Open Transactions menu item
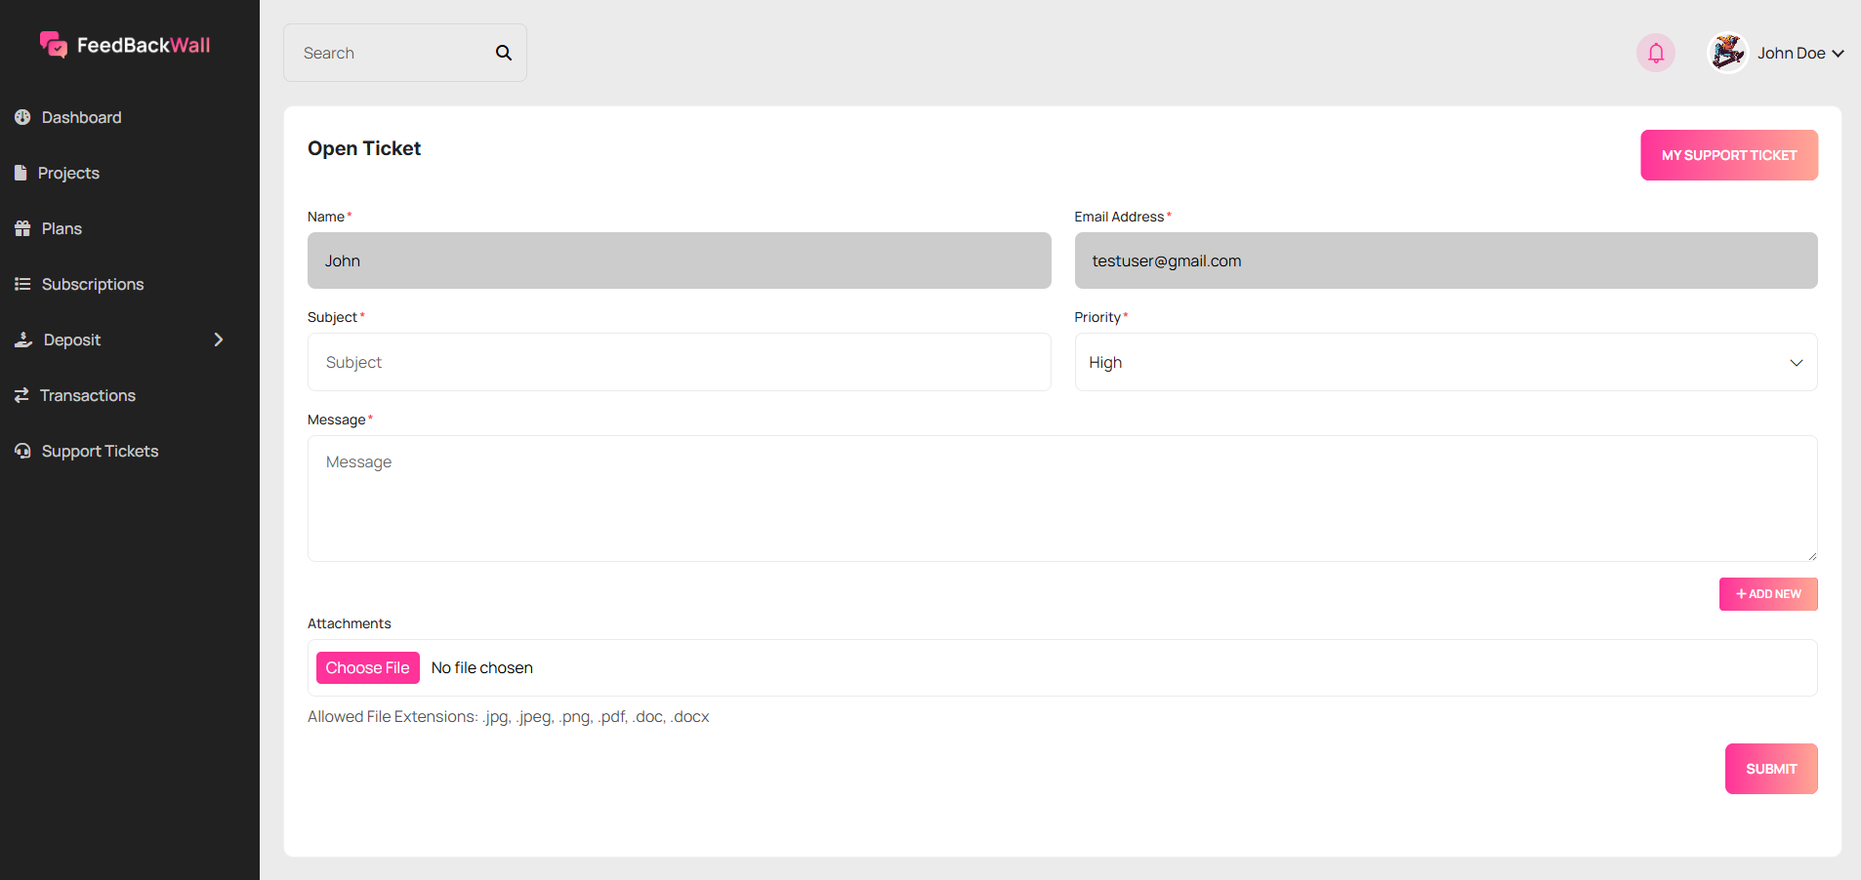Screen dimensions: 1861x880 pyautogui.click(x=88, y=395)
